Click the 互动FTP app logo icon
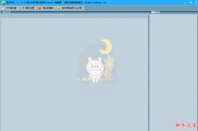The width and height of the screenshot is (198, 131). (3, 3)
